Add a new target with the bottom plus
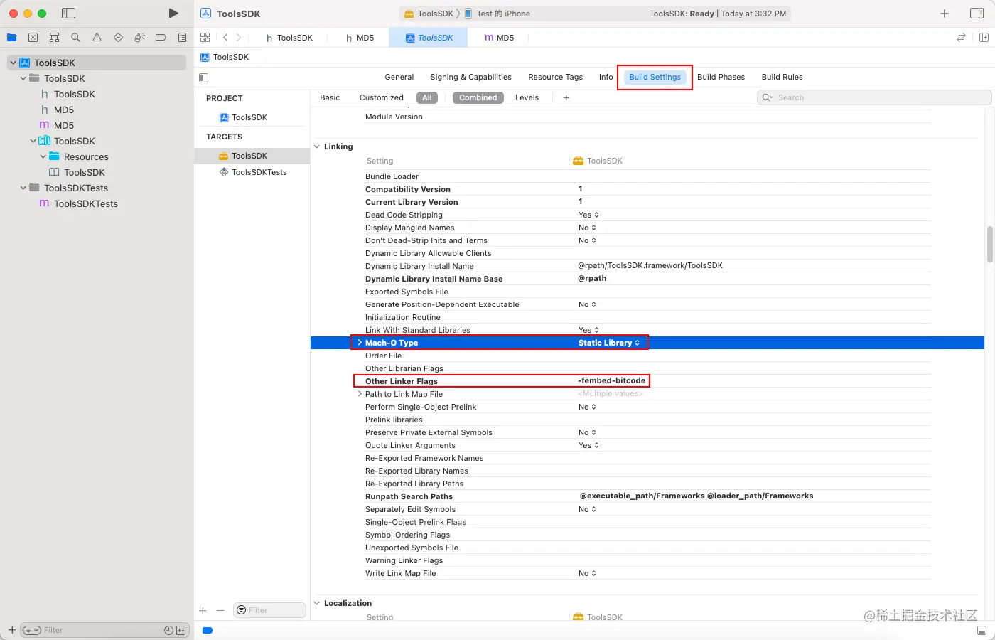The height and width of the screenshot is (640, 995). coord(203,610)
